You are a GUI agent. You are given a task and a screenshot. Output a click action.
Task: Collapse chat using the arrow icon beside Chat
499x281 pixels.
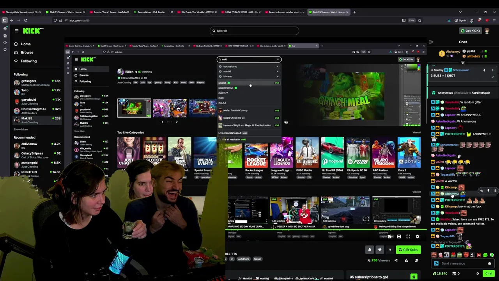431,42
